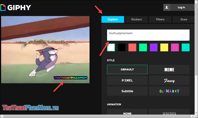Set animation to SPARKLE
The image size is (198, 118).
169,112
